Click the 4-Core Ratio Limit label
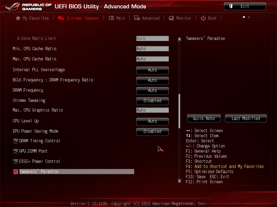The image size is (277, 207). [x=37, y=38]
